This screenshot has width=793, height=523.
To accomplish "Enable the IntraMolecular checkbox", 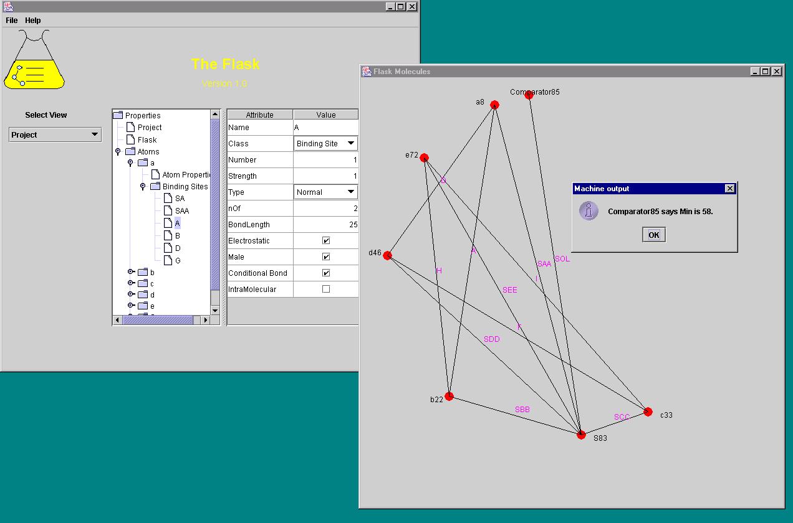I will click(x=325, y=289).
